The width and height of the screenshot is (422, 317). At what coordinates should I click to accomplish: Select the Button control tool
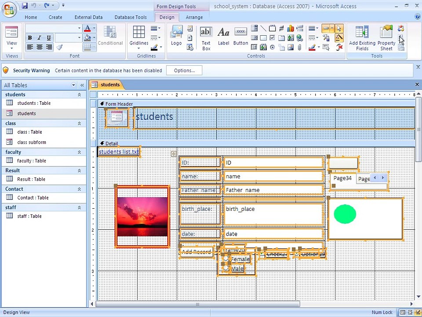tap(240, 36)
